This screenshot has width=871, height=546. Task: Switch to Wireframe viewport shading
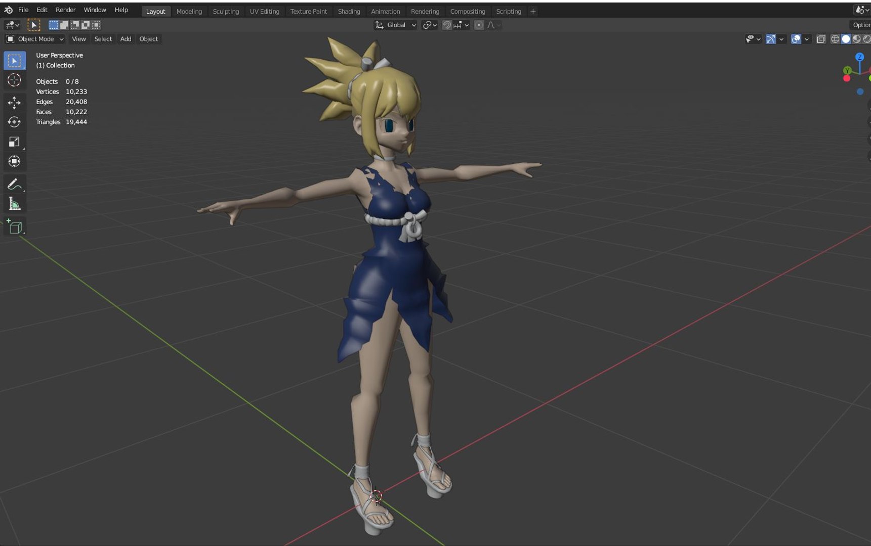(x=835, y=39)
